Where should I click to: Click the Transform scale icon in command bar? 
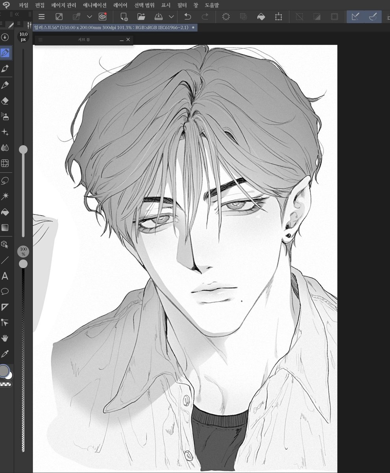coord(279,17)
